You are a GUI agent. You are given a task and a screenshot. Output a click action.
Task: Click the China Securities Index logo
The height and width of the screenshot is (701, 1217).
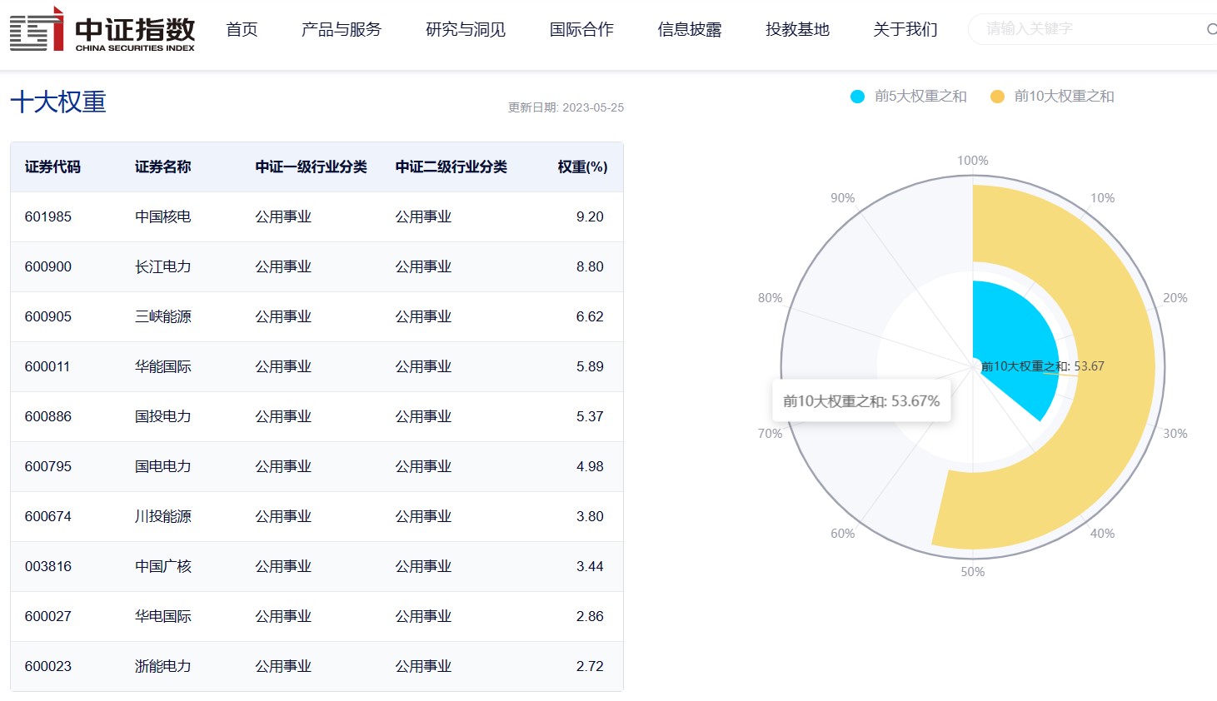(102, 30)
